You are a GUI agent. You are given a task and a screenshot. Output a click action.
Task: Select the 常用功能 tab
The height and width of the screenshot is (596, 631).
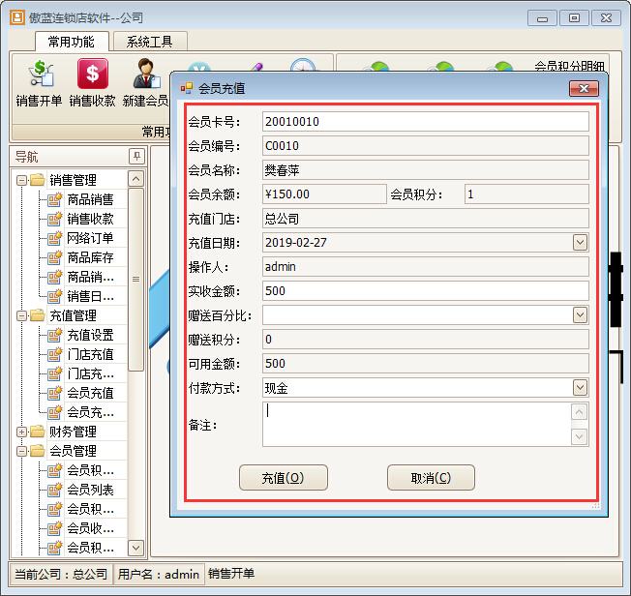click(x=71, y=42)
